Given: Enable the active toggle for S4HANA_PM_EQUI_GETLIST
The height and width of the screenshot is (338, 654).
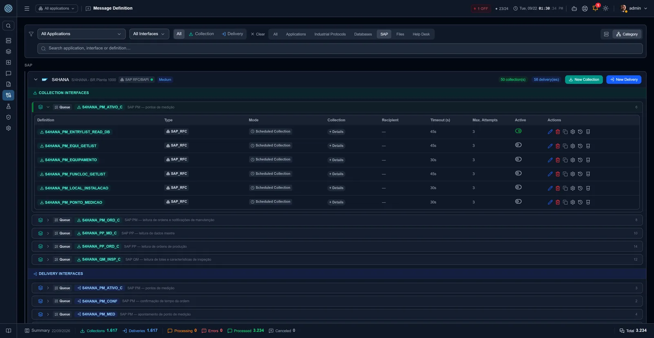Looking at the screenshot, I should coord(518,145).
